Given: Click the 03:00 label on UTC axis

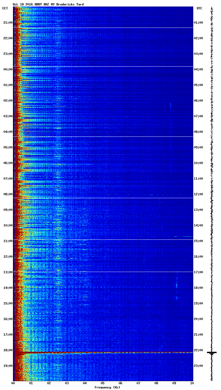Looking at the screenshot, I should tap(198, 54).
